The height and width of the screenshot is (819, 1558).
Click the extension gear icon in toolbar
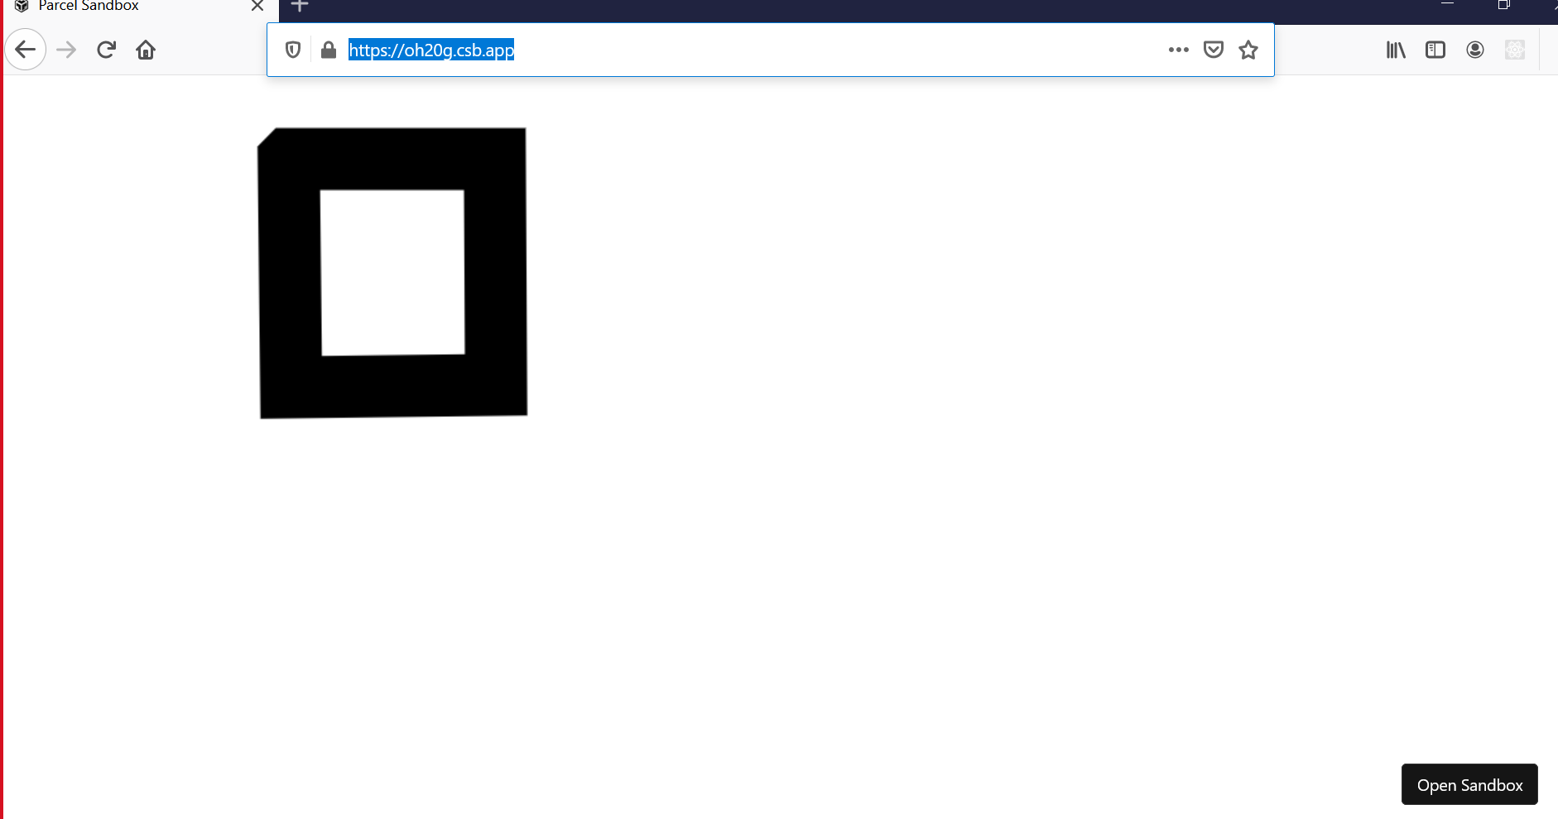point(1516,50)
